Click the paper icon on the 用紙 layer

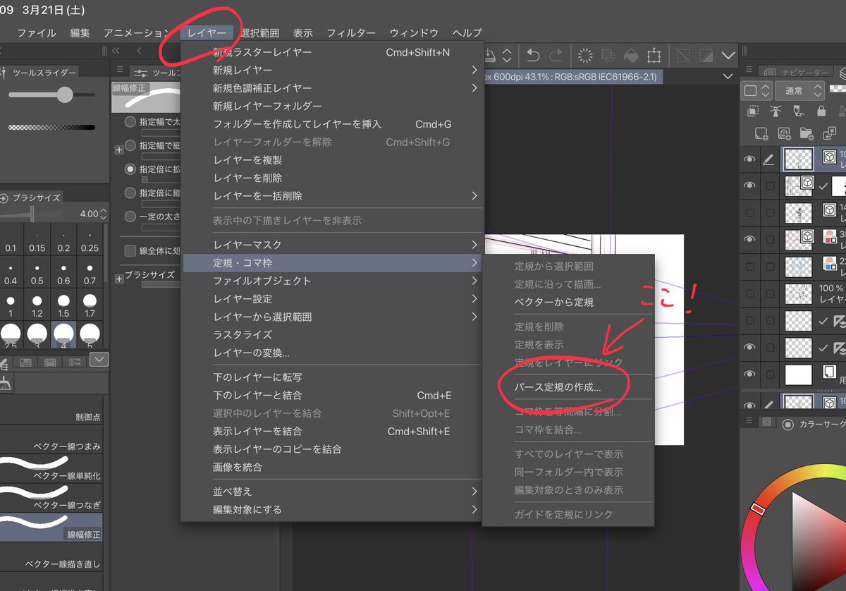(830, 372)
